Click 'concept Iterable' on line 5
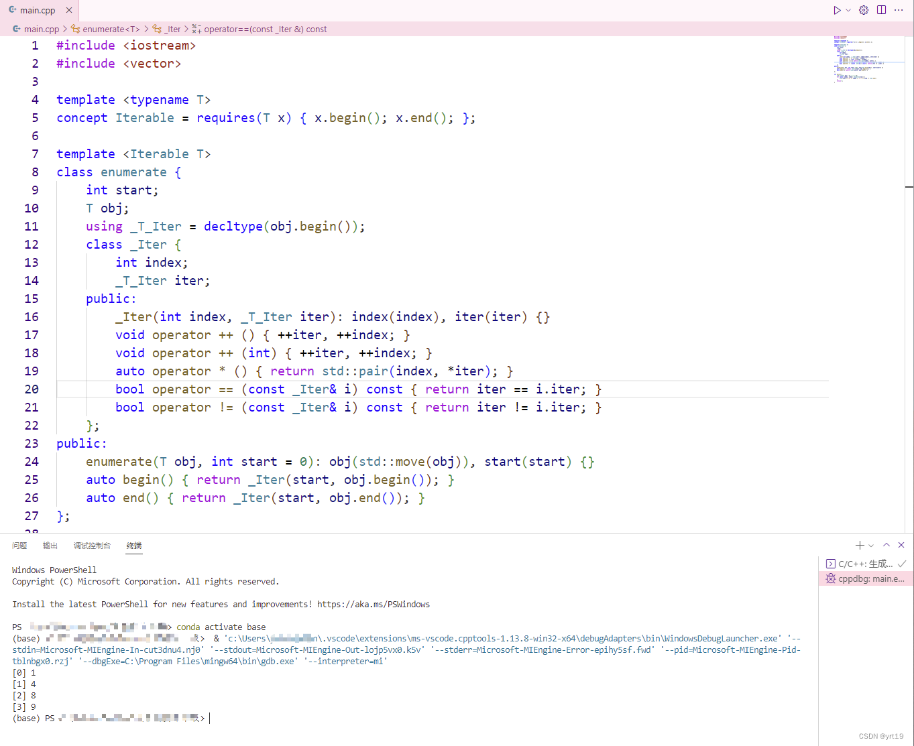Screen dimensions: 914x746 pos(115,118)
